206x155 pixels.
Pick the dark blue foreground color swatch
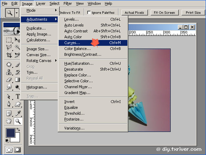[10, 133]
